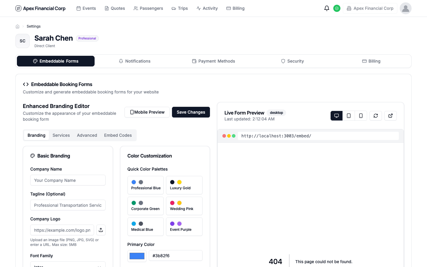Click the user avatar image

point(405,8)
